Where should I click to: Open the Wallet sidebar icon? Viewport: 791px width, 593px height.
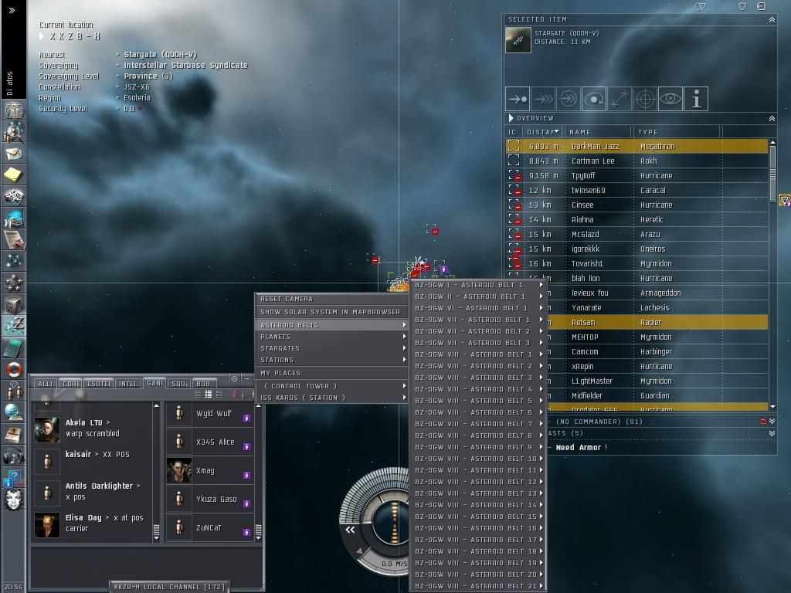14,327
